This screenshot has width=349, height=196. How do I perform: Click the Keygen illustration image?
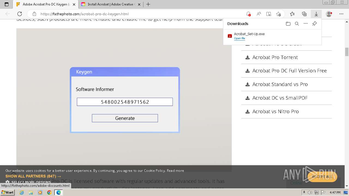[x=124, y=100]
